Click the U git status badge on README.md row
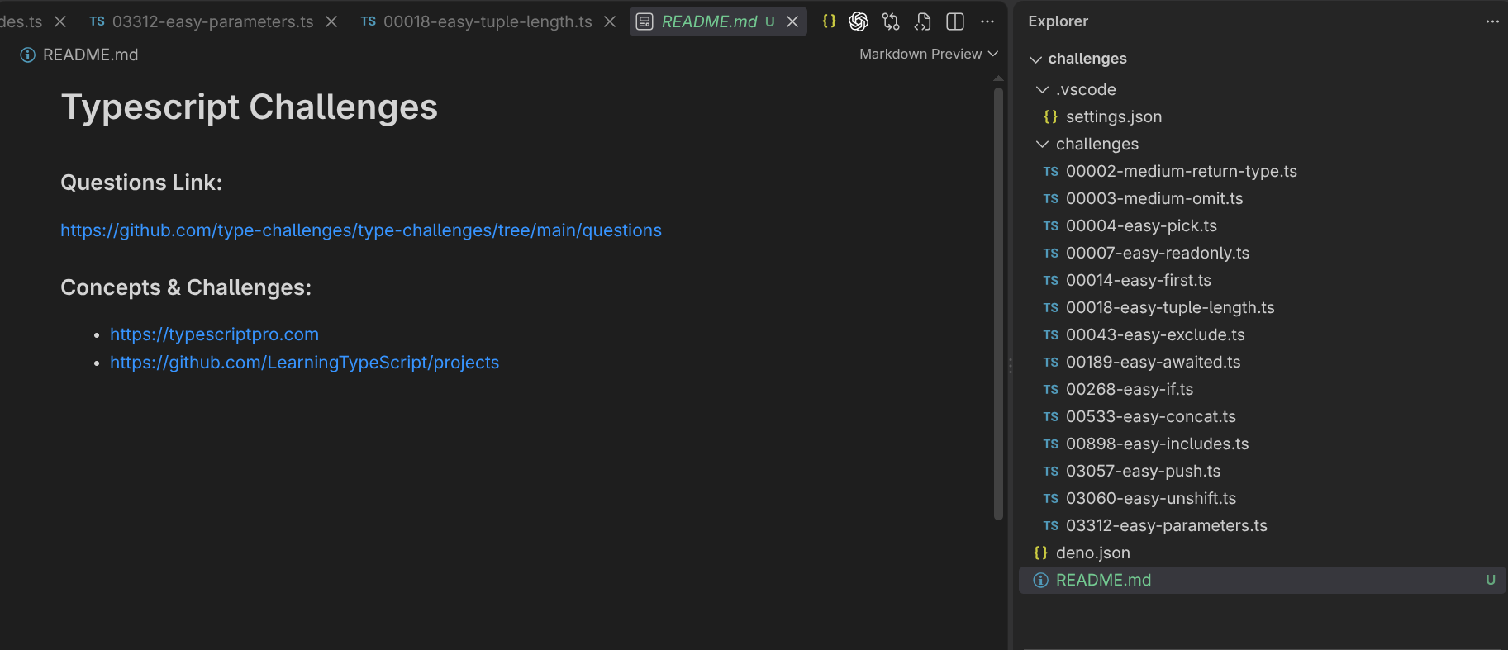The height and width of the screenshot is (650, 1508). click(x=1491, y=580)
